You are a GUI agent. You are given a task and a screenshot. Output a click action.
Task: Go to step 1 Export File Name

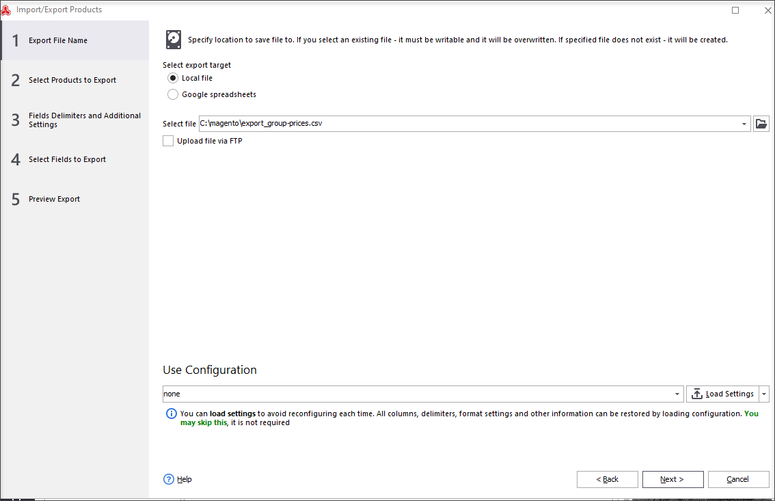coord(74,40)
